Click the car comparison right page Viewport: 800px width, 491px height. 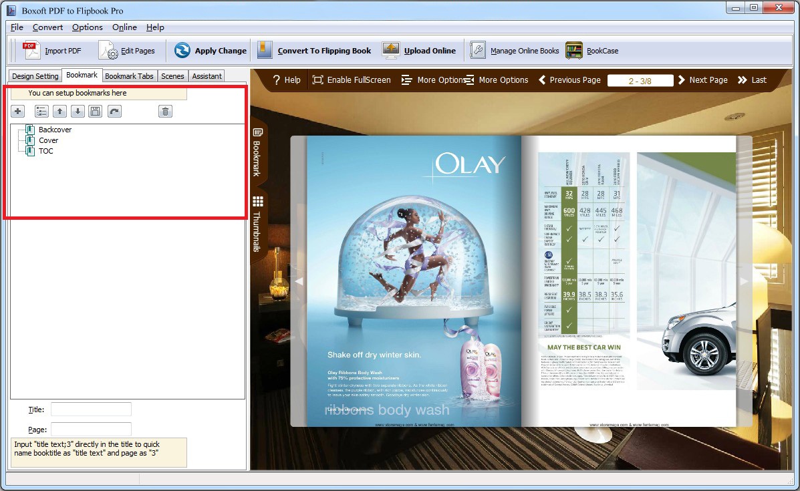click(629, 281)
